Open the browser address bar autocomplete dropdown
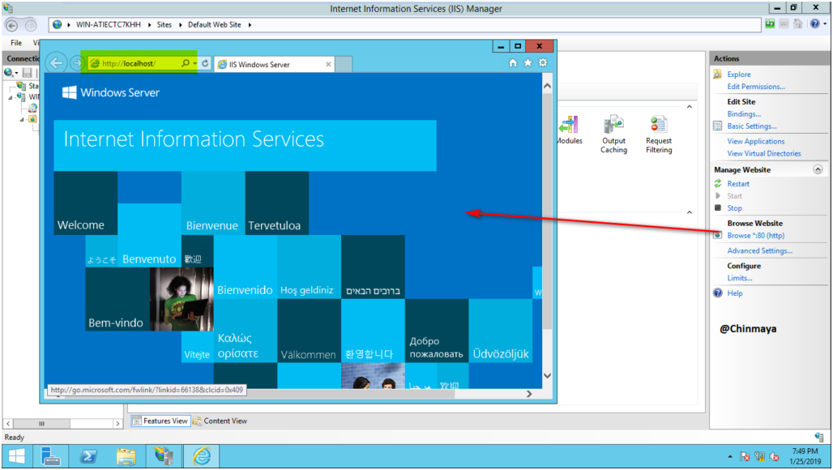The width and height of the screenshot is (833, 470). pos(195,63)
